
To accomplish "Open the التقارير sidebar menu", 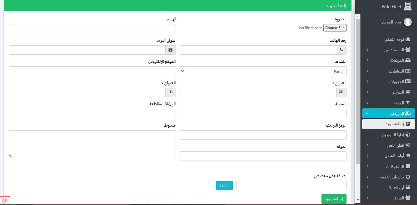I will click(389, 92).
